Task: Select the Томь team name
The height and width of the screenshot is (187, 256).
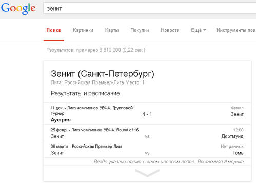Action: tap(238, 153)
